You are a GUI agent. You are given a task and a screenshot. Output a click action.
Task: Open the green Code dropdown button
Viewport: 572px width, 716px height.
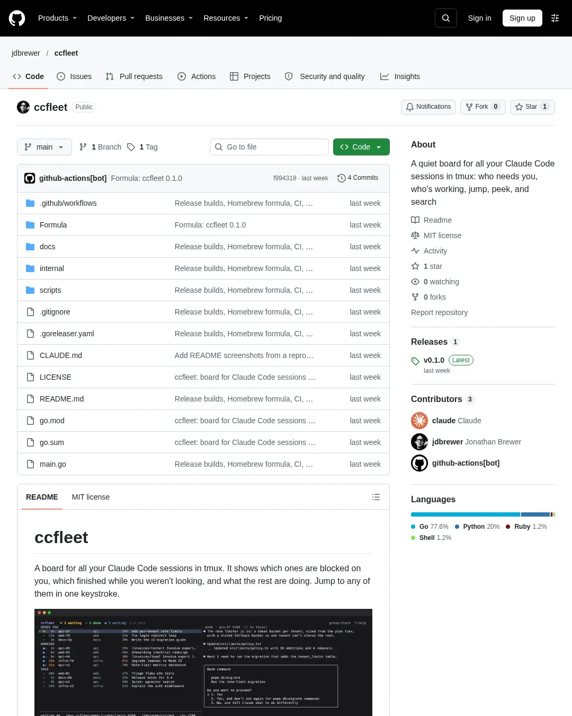point(361,147)
